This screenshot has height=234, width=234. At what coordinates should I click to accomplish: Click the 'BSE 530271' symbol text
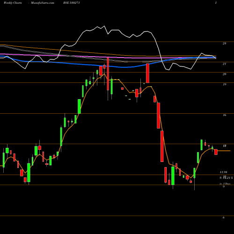pyautogui.click(x=72, y=3)
